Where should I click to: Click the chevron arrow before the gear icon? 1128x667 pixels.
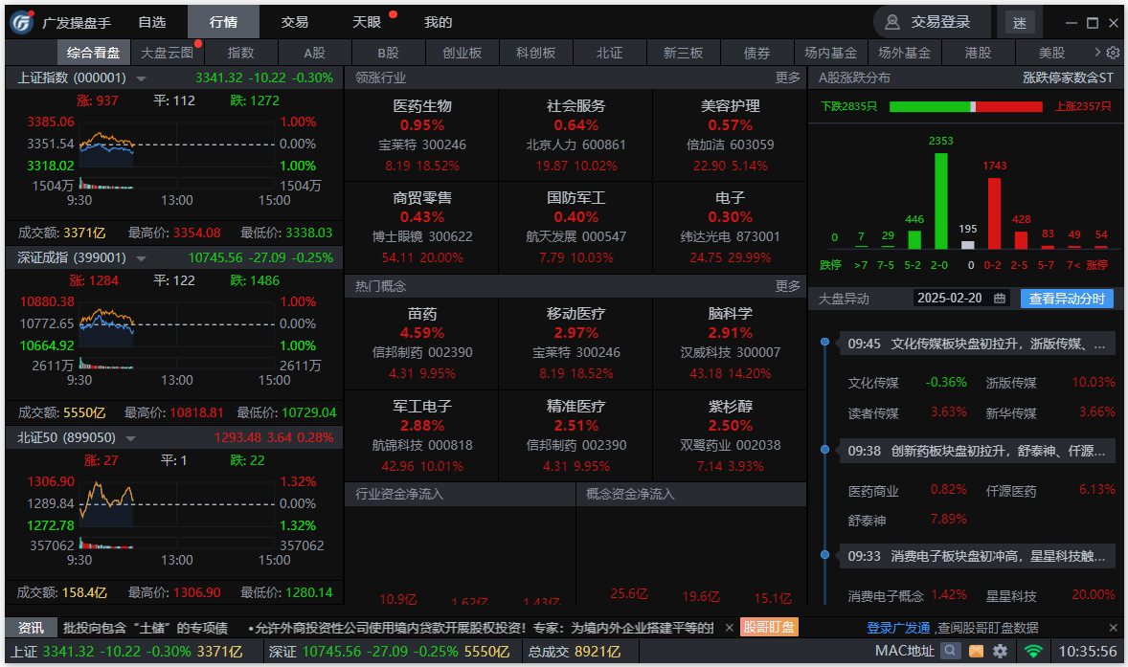(1097, 53)
